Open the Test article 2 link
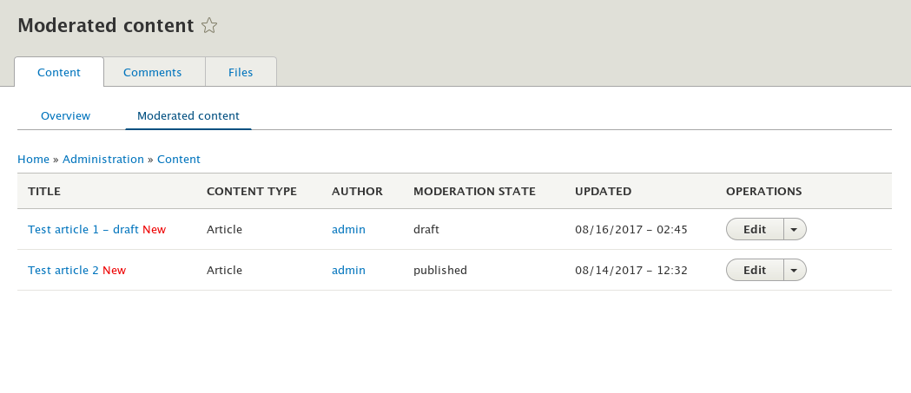The height and width of the screenshot is (393, 911). (63, 270)
